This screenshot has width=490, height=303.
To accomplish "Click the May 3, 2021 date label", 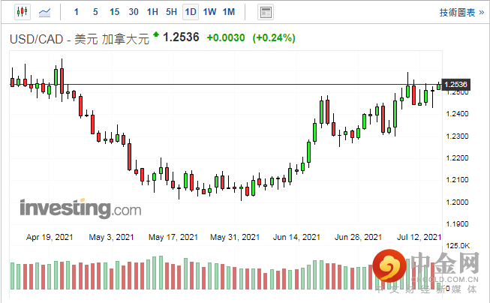I will click(111, 238).
